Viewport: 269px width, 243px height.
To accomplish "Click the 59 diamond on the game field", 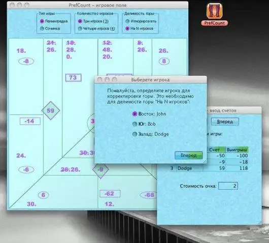I will pyautogui.click(x=51, y=111).
